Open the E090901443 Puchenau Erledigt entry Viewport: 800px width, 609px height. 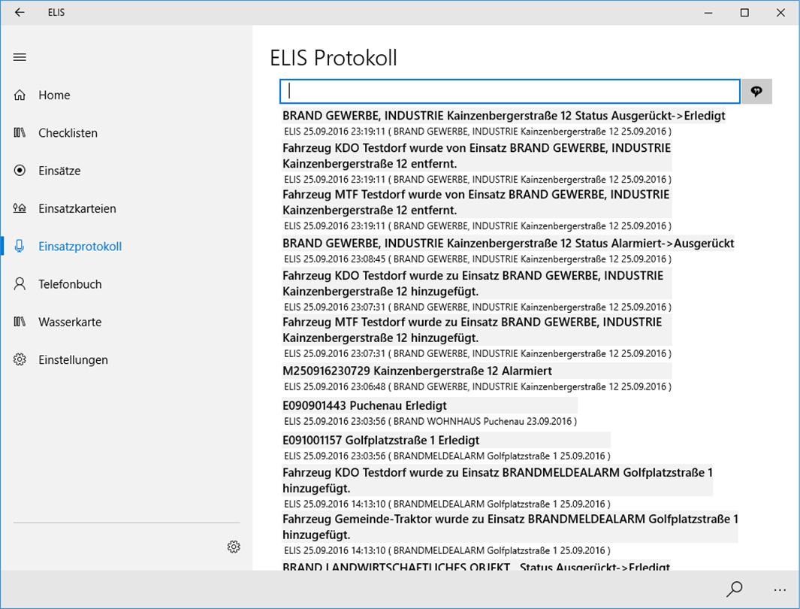(430, 413)
